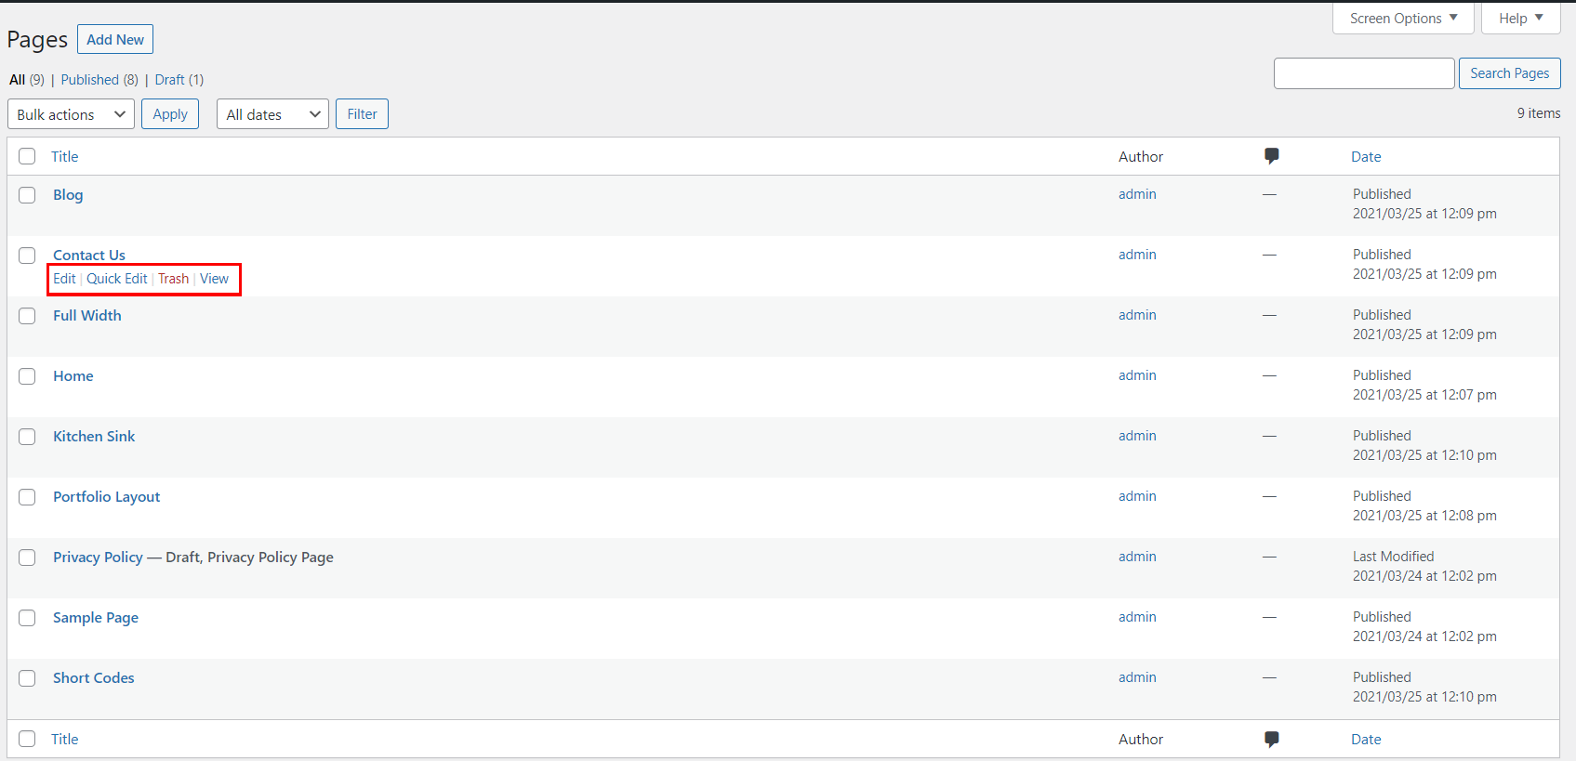Open the Privacy Policy draft page link
1576x761 pixels.
click(x=98, y=558)
